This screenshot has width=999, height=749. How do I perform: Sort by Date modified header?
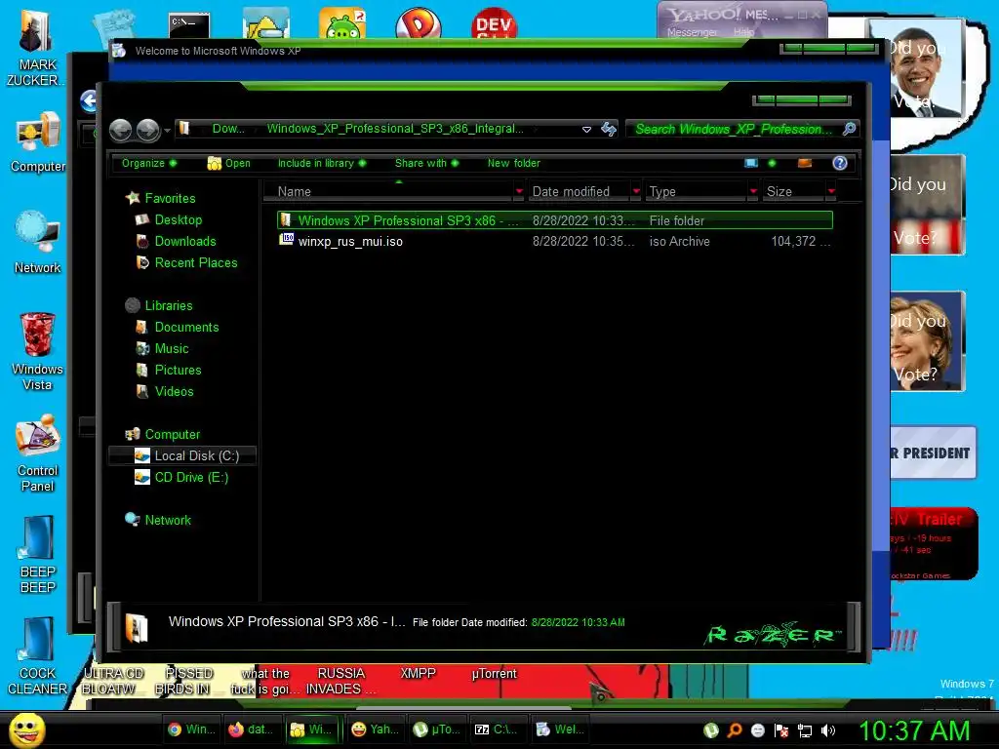click(579, 192)
